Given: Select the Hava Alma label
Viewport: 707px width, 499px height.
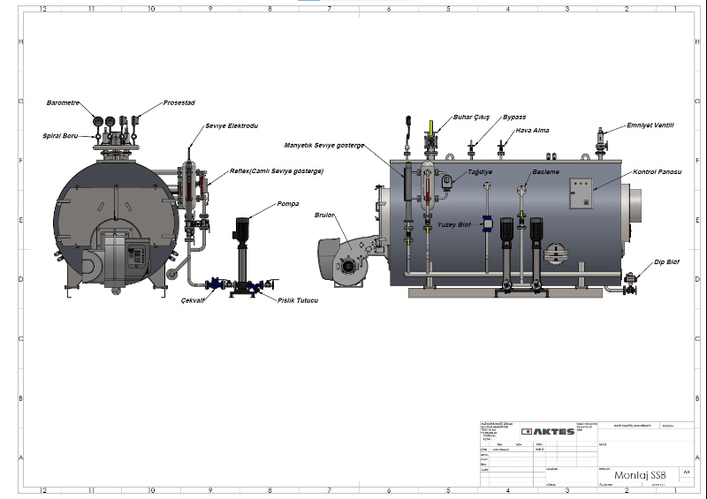Looking at the screenshot, I should click(x=533, y=131).
